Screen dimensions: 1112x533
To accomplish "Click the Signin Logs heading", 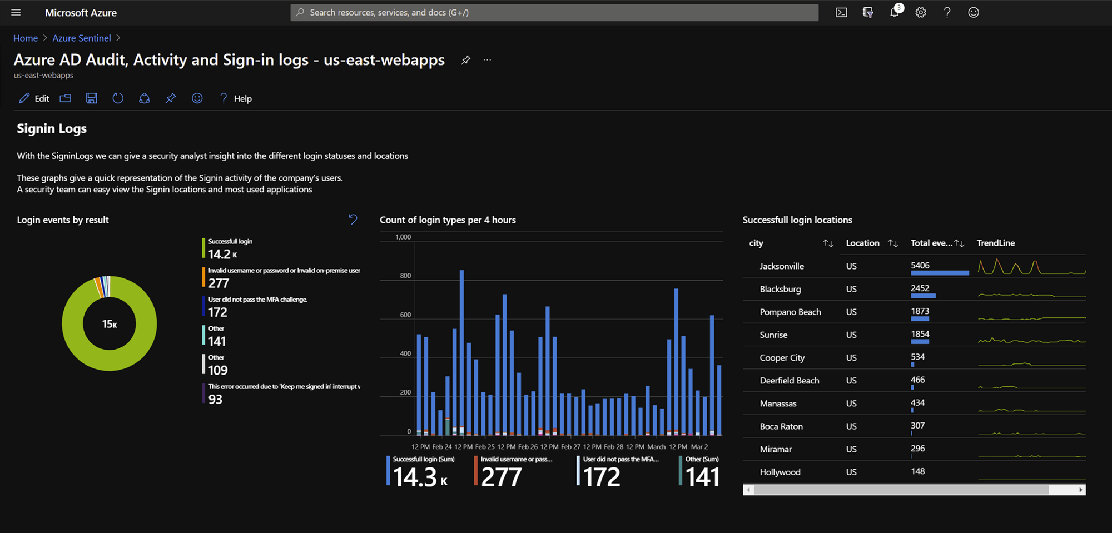I will click(52, 128).
